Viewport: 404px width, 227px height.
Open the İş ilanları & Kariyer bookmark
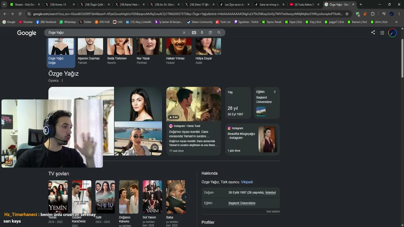(x=169, y=22)
